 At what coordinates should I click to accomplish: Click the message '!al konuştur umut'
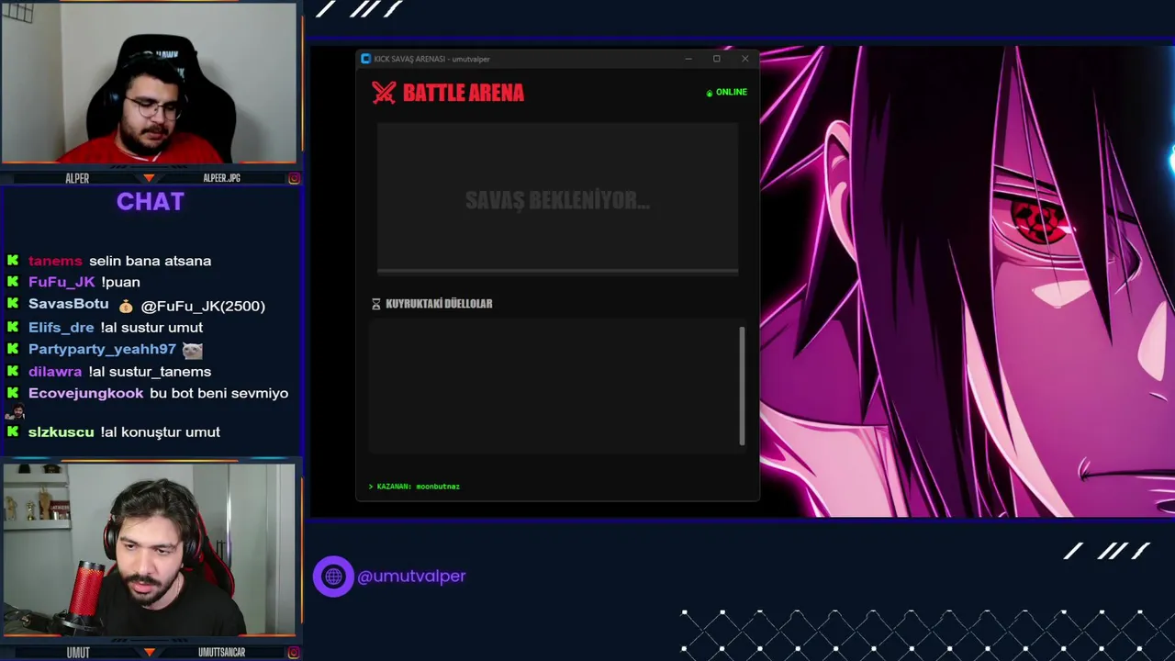[160, 431]
